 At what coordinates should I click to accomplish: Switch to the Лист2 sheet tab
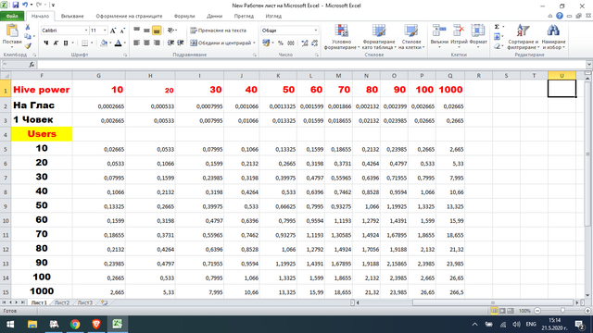tap(62, 302)
